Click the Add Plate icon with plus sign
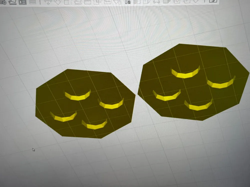The width and height of the screenshot is (250, 187). 3,2
